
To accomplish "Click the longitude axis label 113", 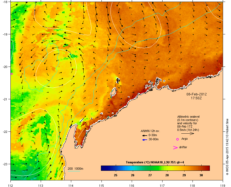I will click(x=41, y=186).
